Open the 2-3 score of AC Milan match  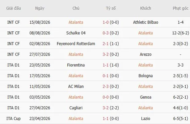[106, 87]
